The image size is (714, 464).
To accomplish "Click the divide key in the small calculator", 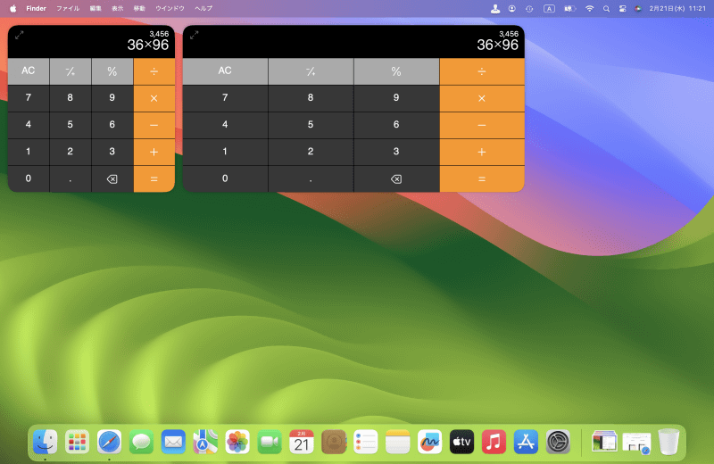I will (154, 71).
